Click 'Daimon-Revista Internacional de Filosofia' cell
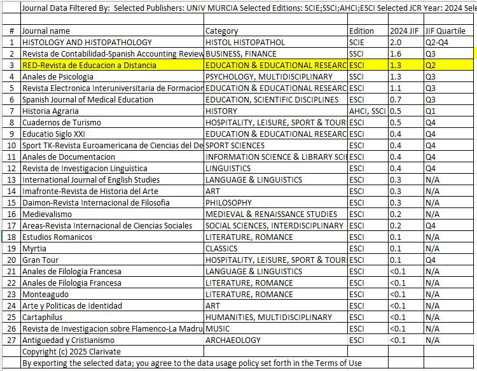477x371 pixels. [x=112, y=203]
